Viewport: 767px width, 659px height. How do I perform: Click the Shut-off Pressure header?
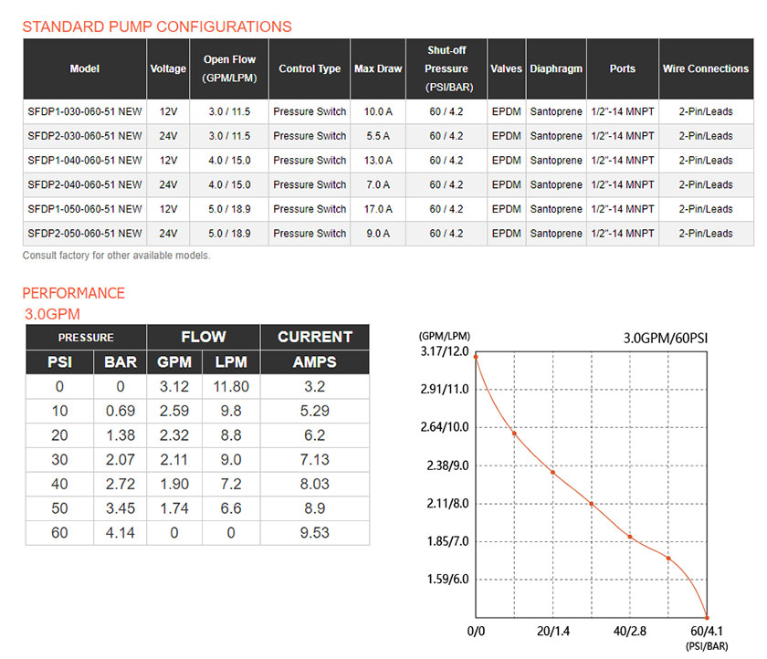pos(447,69)
